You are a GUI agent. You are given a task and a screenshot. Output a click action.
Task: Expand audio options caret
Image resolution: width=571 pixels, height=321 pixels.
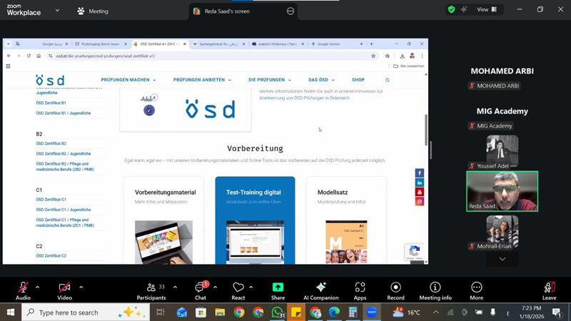pos(37,287)
